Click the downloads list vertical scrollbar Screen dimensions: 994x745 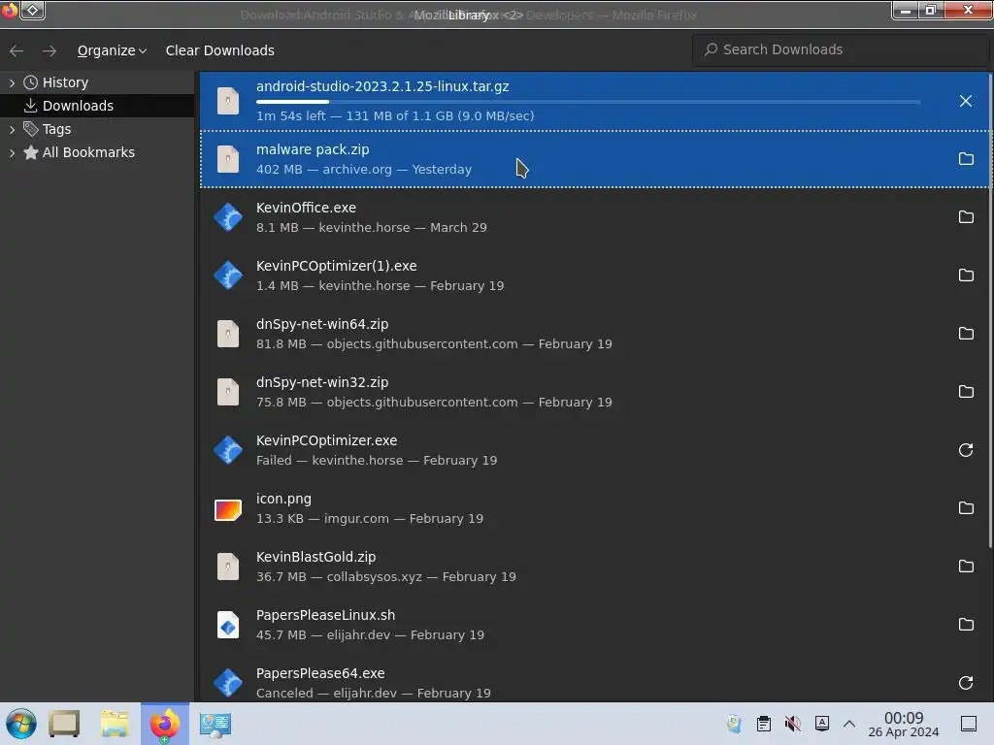coord(991,310)
